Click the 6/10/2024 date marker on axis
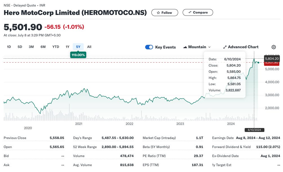Screen dimensions: 283x172 (254, 130)
